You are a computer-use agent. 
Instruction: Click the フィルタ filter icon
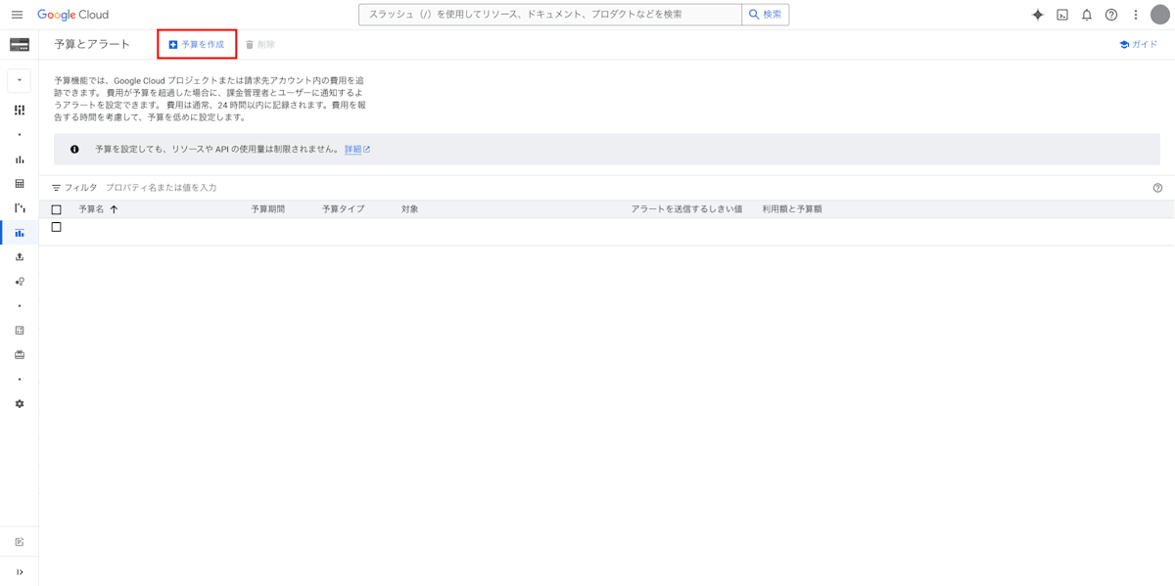(56, 188)
